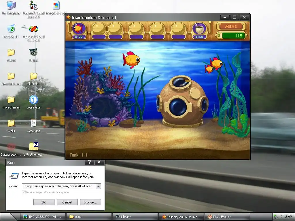
Task: Open My Computer desktop icon
Action: pos(11,8)
